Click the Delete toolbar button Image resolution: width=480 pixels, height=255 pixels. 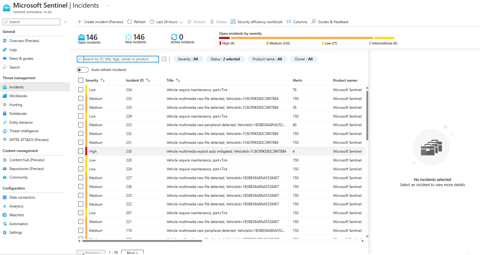218,22
